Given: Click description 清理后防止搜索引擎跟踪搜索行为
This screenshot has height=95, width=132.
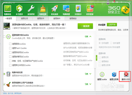Looking at the screenshot, I should (x=76, y=43).
